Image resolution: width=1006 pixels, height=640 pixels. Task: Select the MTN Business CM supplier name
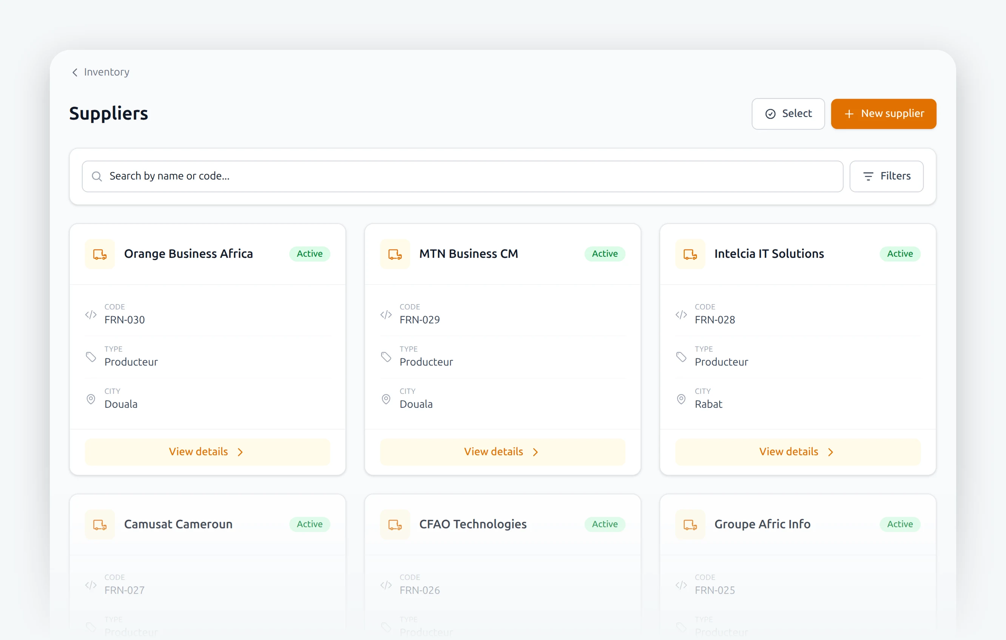point(469,254)
